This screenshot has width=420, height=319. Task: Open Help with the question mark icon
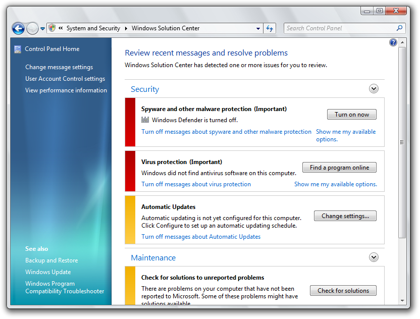pyautogui.click(x=393, y=42)
